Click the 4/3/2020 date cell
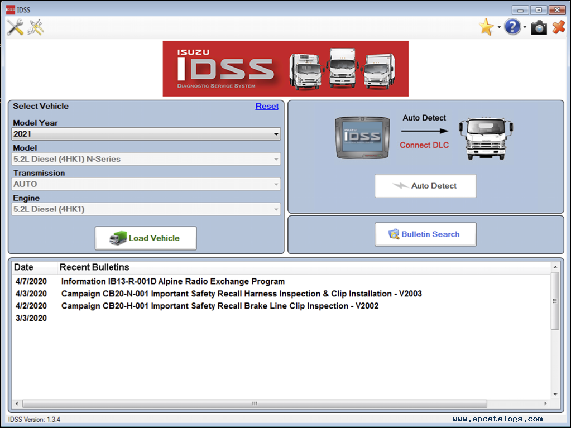The height and width of the screenshot is (428, 571). click(x=31, y=294)
